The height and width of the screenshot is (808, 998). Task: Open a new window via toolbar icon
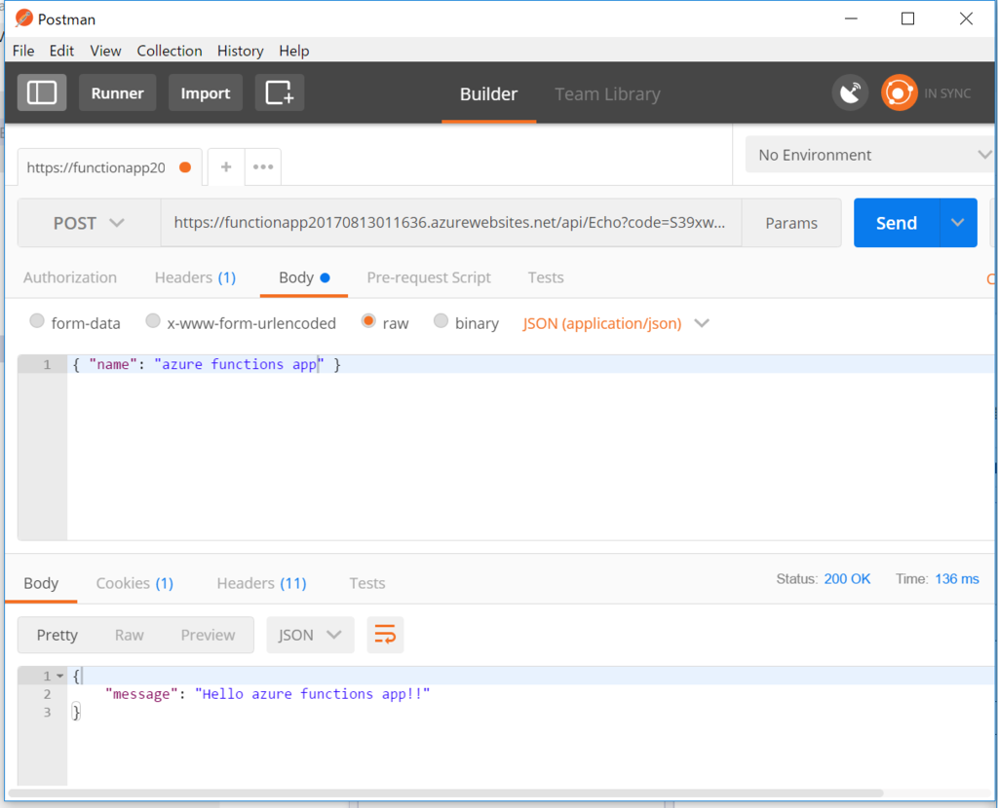coord(280,92)
